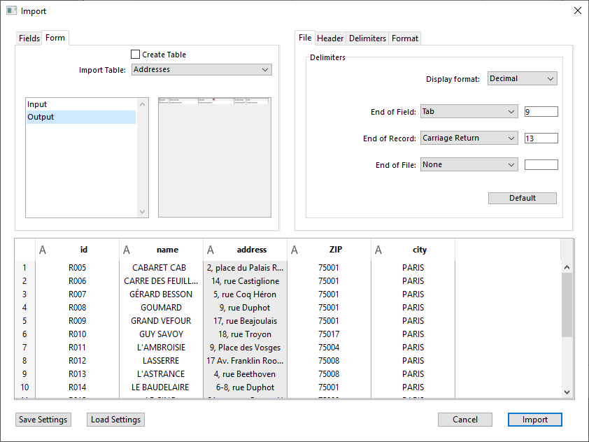Switch to the Header tab

tap(330, 38)
